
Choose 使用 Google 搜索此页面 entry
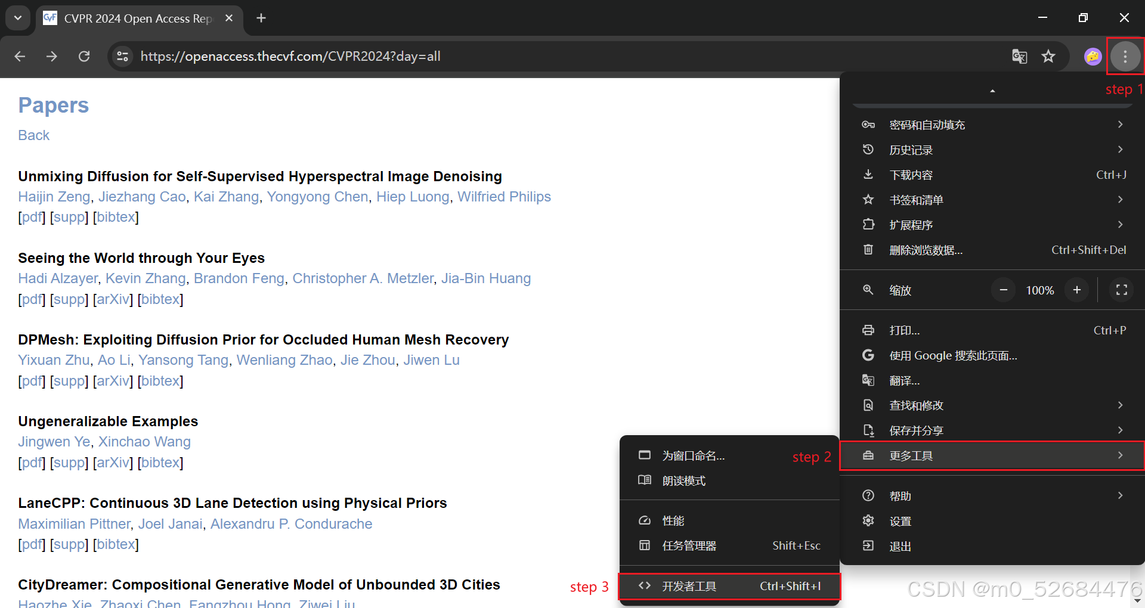[x=992, y=355]
